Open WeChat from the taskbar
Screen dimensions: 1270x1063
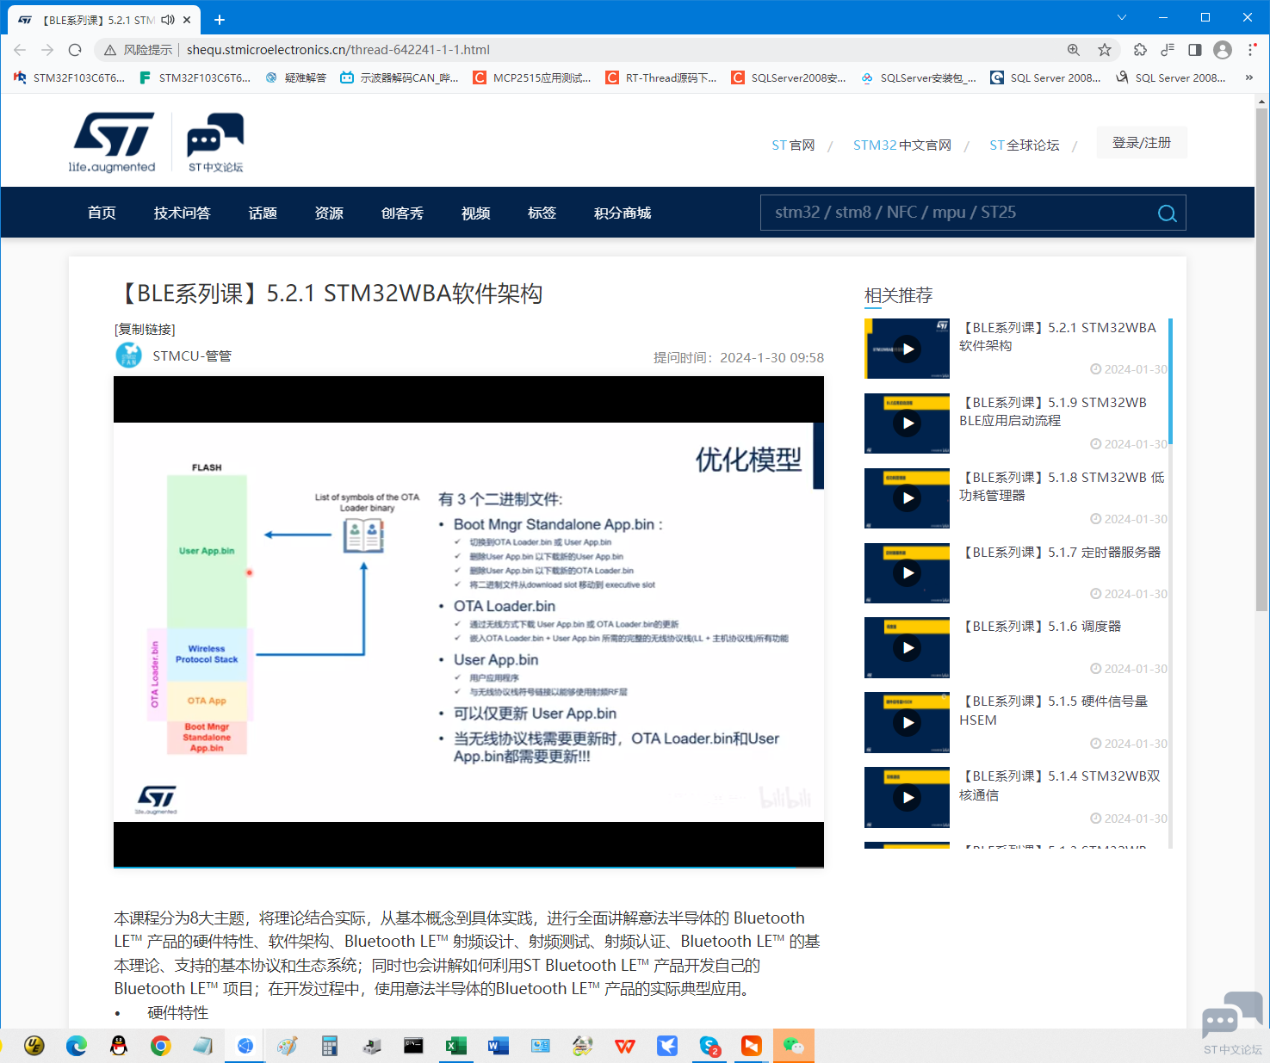pos(794,1046)
